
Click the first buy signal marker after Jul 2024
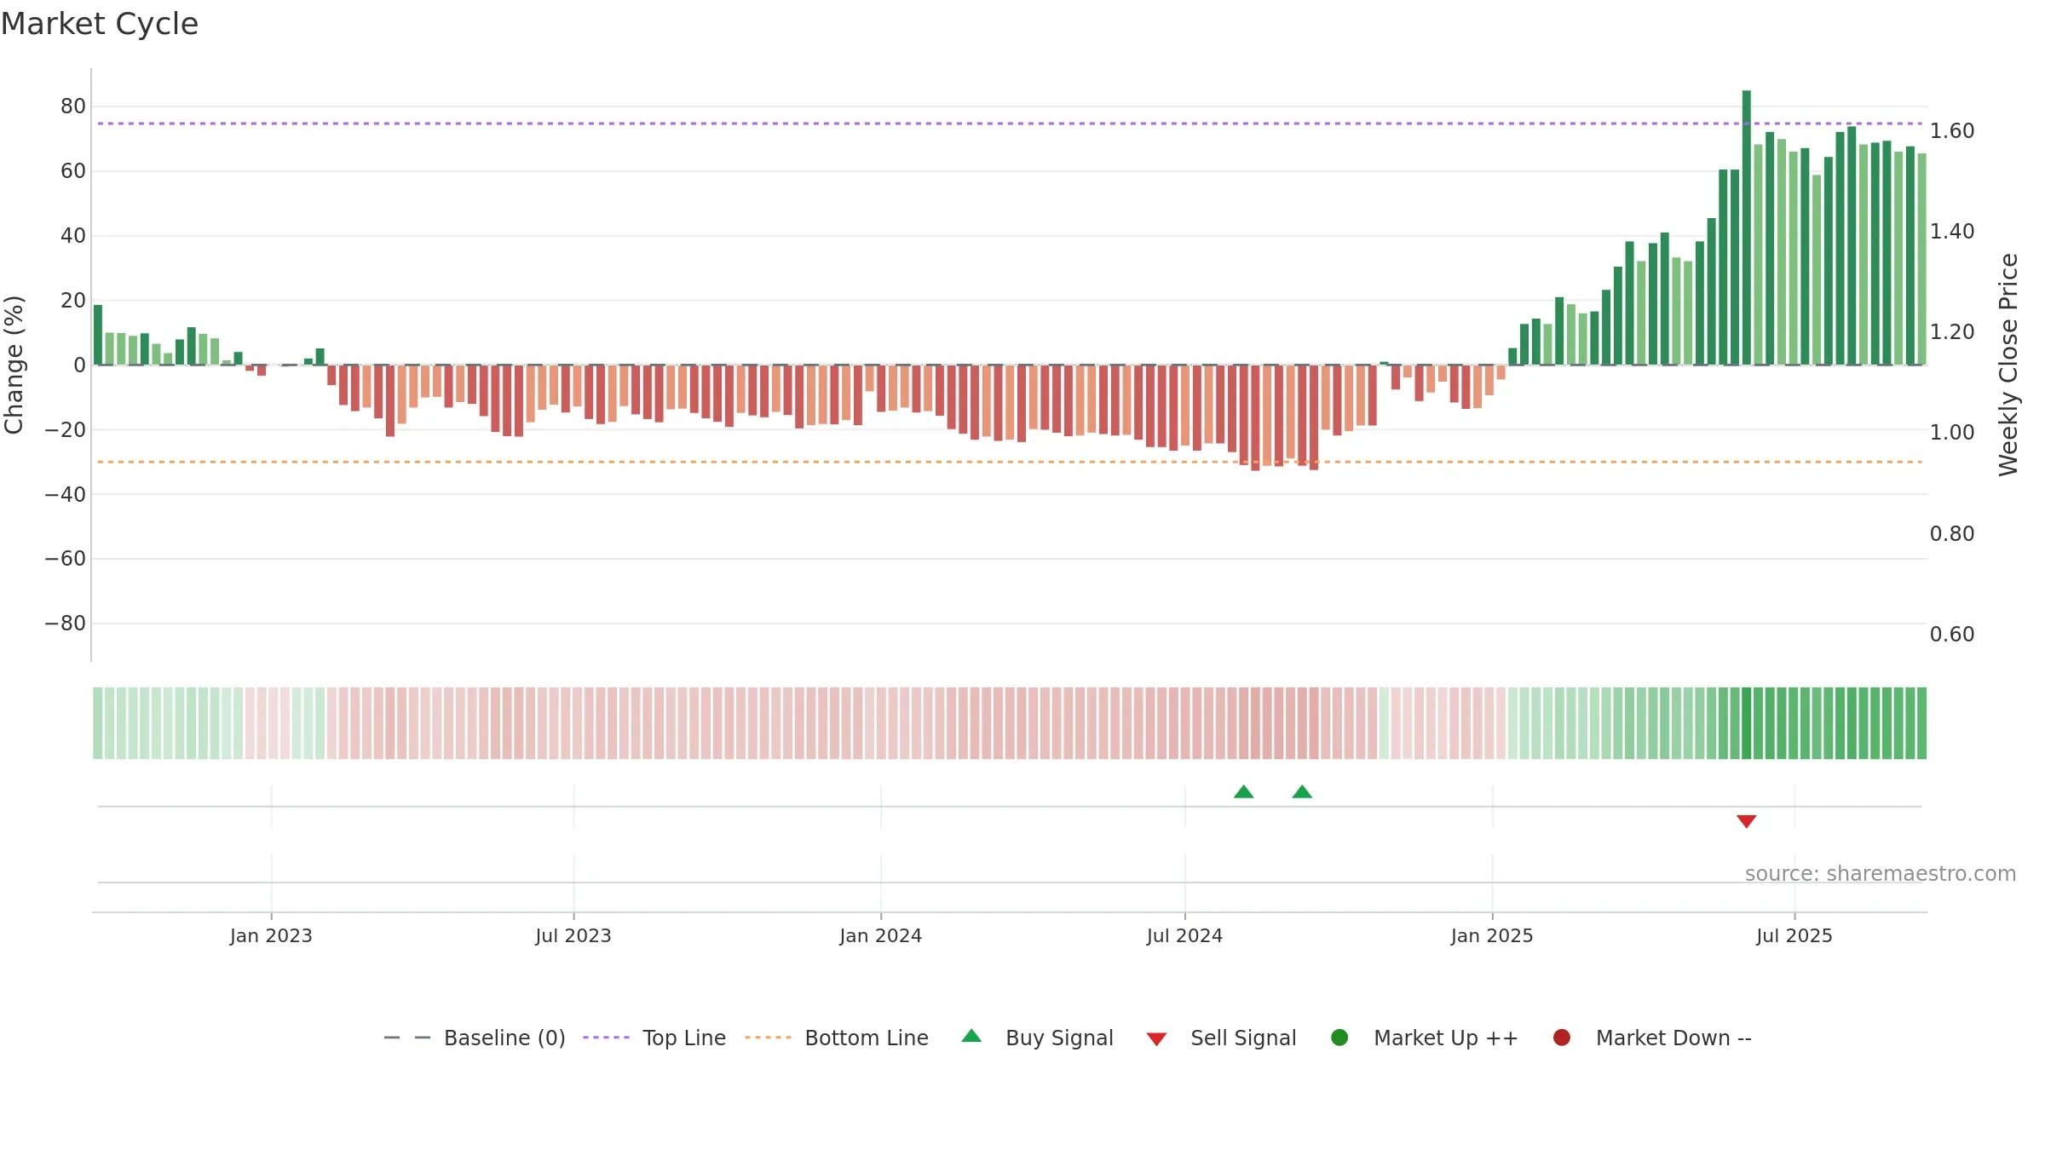pyautogui.click(x=1244, y=792)
